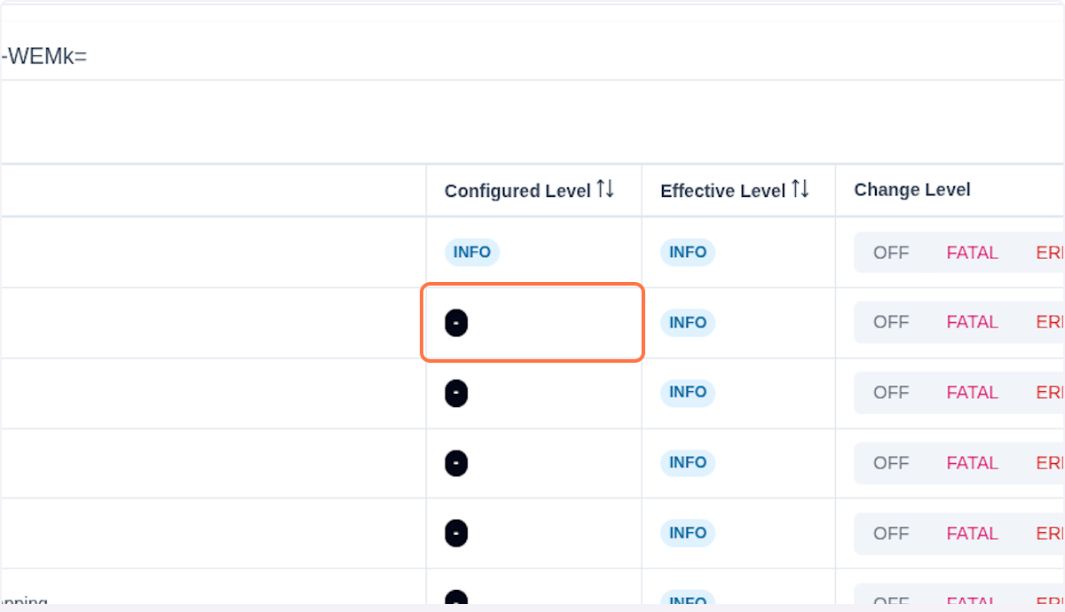
Task: Choose OFF in the second row
Action: click(891, 322)
